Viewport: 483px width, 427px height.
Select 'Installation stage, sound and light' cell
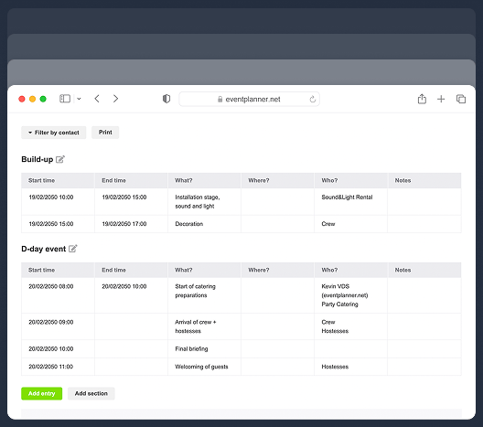click(x=205, y=202)
